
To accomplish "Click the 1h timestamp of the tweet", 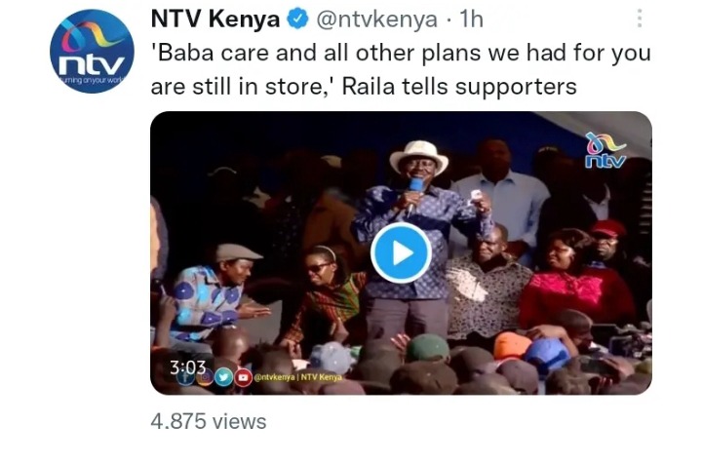I will [472, 19].
